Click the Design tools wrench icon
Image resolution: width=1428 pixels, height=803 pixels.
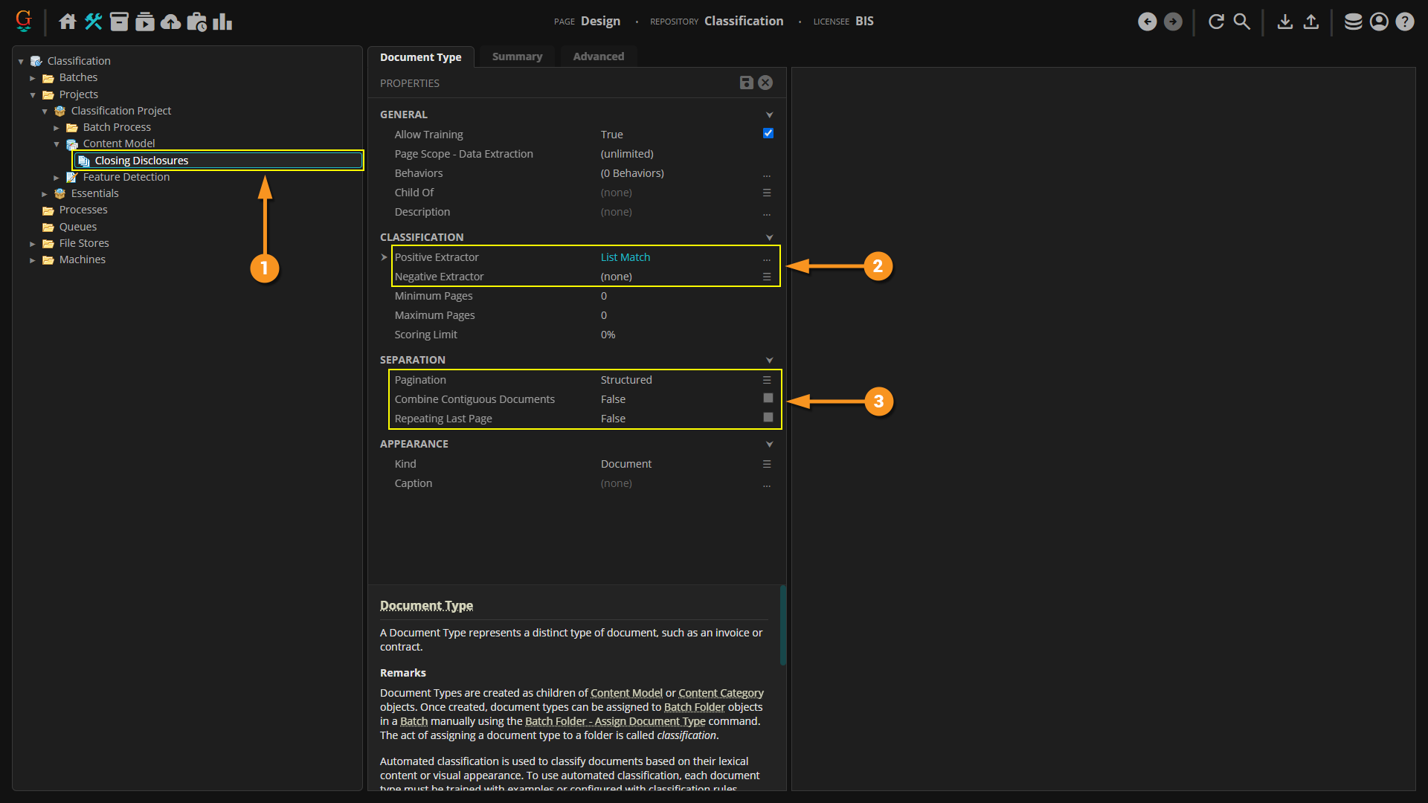[94, 22]
